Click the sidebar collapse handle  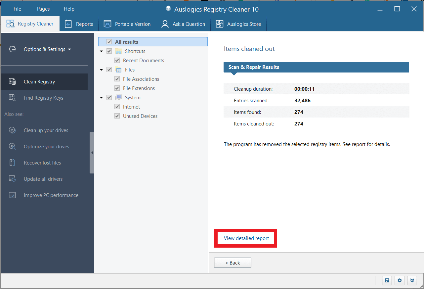[92, 153]
